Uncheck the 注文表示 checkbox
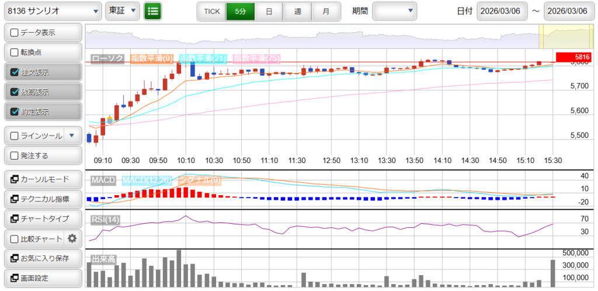This screenshot has width=598, height=291. 15,72
